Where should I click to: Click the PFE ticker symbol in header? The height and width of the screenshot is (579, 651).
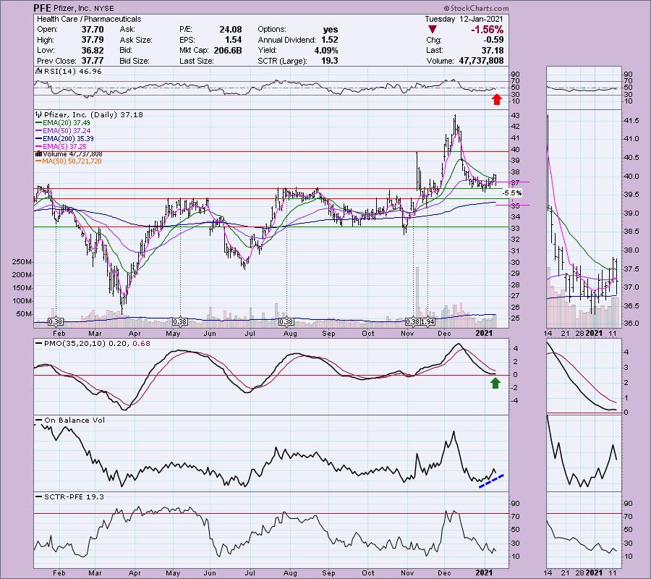43,8
